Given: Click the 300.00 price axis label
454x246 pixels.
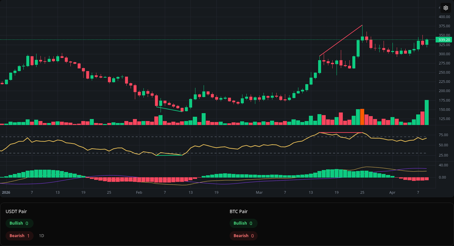Looking at the screenshot, I should (444, 54).
